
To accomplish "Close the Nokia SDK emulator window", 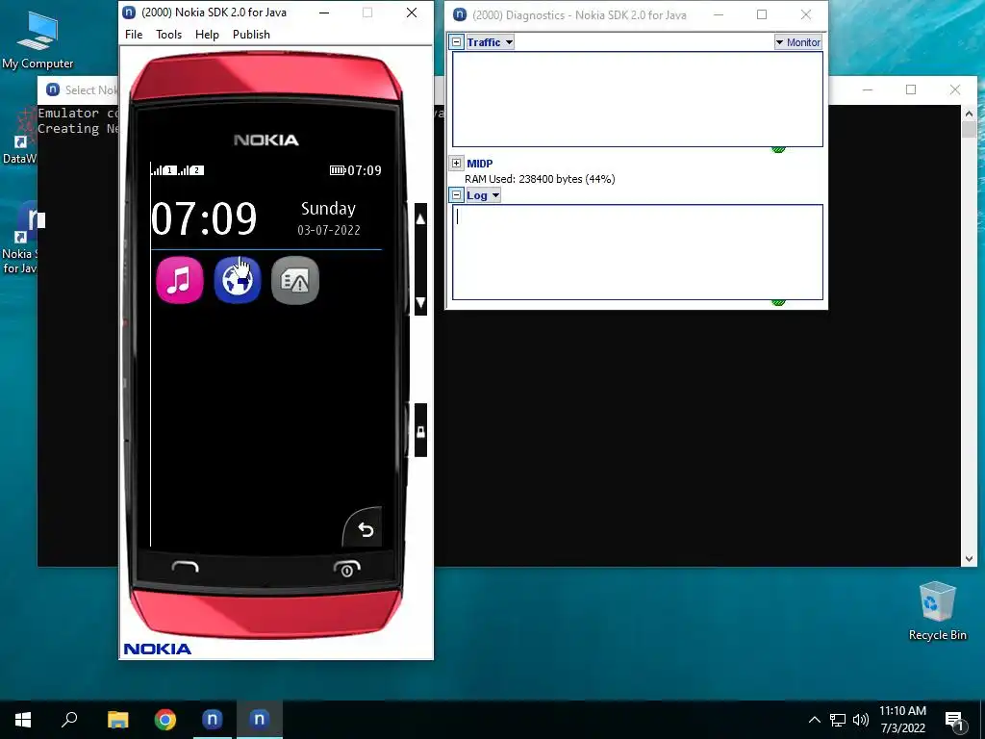I will click(412, 13).
